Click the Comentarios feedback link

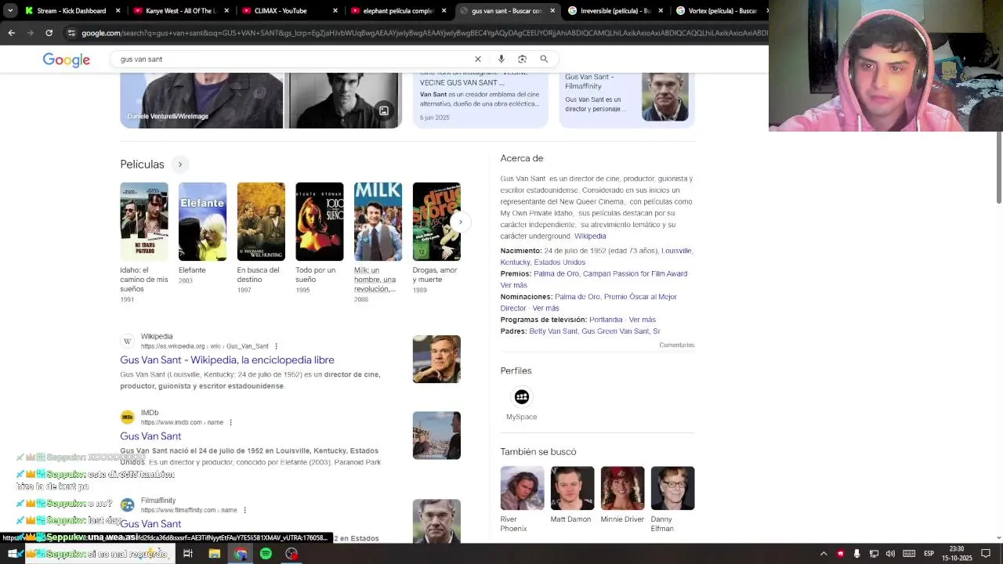click(676, 345)
